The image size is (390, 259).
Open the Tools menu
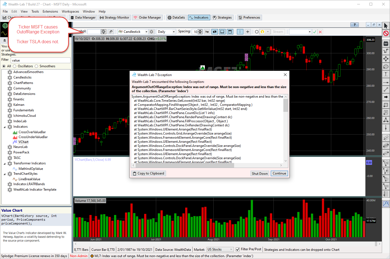35,11
